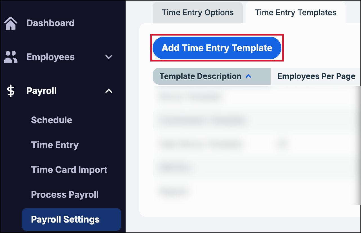Image resolution: width=361 pixels, height=233 pixels.
Task: Open Schedule under Payroll
Action: (52, 120)
